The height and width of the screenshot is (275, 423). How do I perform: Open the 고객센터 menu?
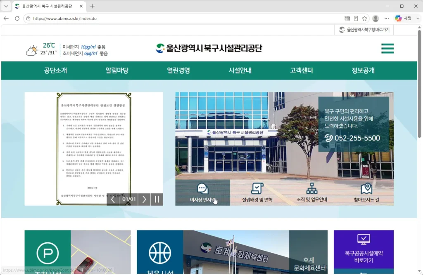pos(301,71)
